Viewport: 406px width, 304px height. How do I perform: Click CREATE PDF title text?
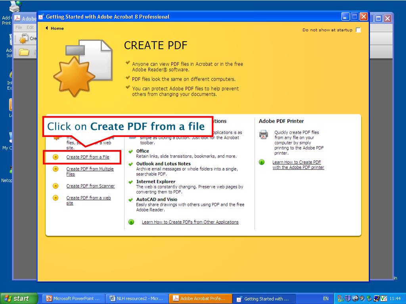tap(155, 46)
